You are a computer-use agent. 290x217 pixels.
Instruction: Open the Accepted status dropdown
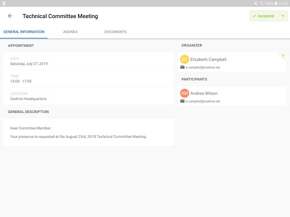[268, 16]
